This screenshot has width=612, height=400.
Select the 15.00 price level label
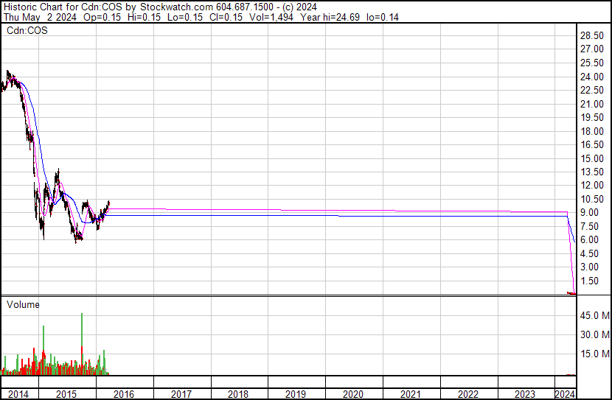[592, 158]
